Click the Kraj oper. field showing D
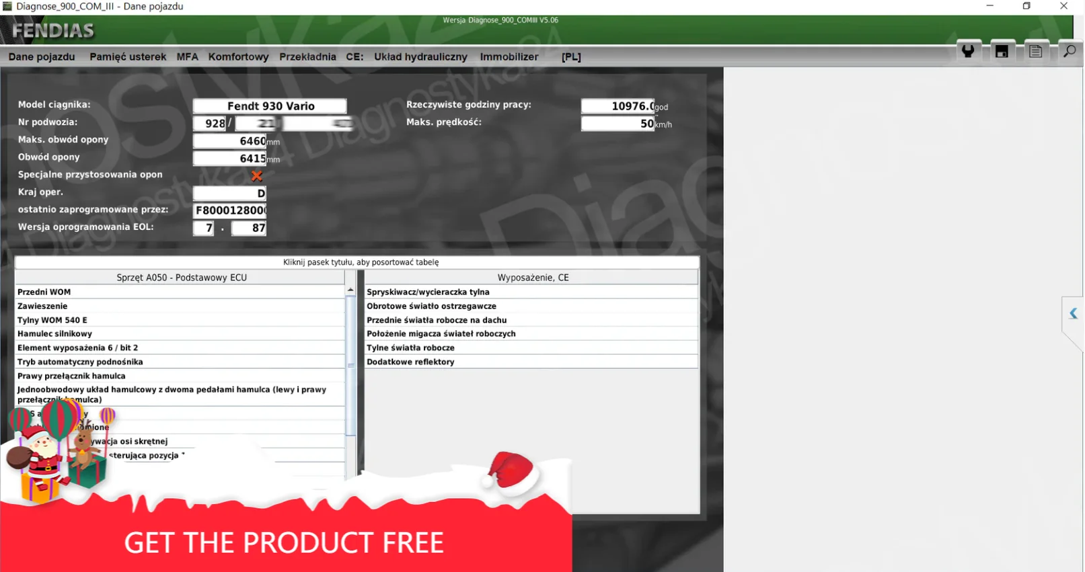Screen dimensions: 1085x572 (229, 194)
